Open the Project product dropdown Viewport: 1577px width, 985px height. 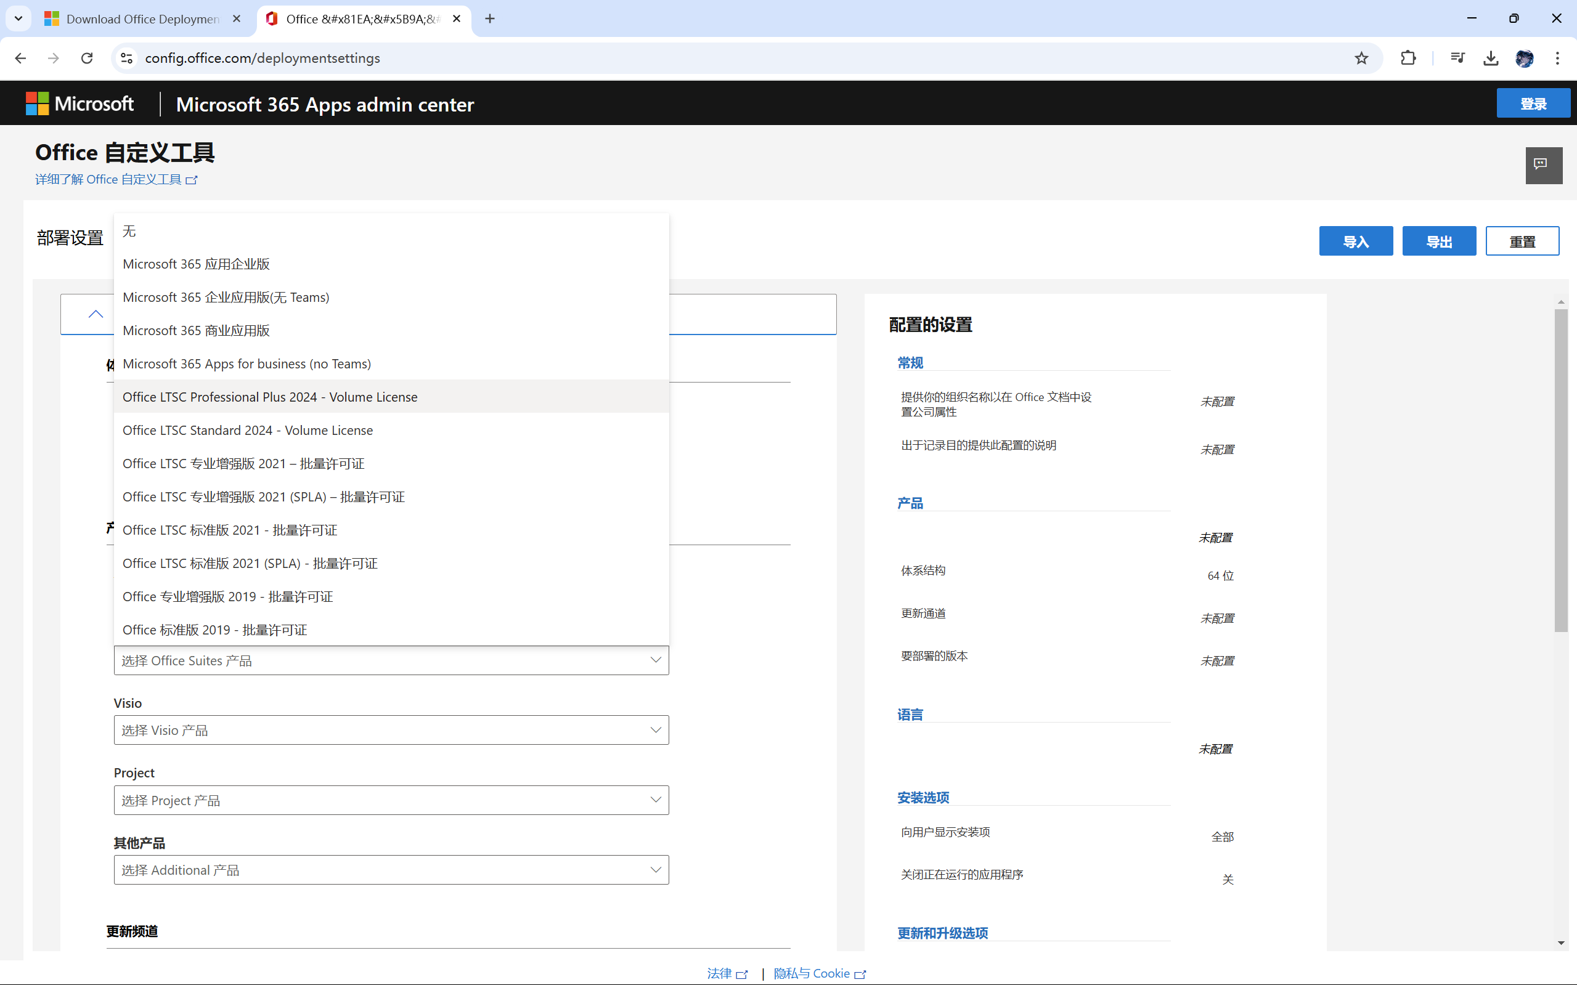point(391,800)
